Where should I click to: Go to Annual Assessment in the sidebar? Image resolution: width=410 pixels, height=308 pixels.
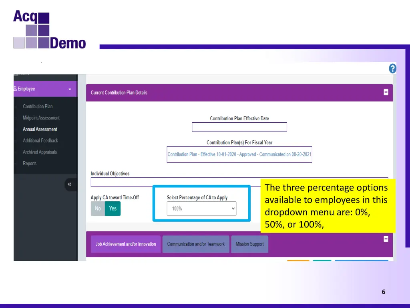(40, 129)
